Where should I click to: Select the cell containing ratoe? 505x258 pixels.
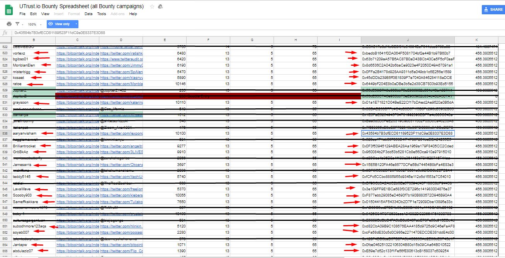tap(34, 84)
